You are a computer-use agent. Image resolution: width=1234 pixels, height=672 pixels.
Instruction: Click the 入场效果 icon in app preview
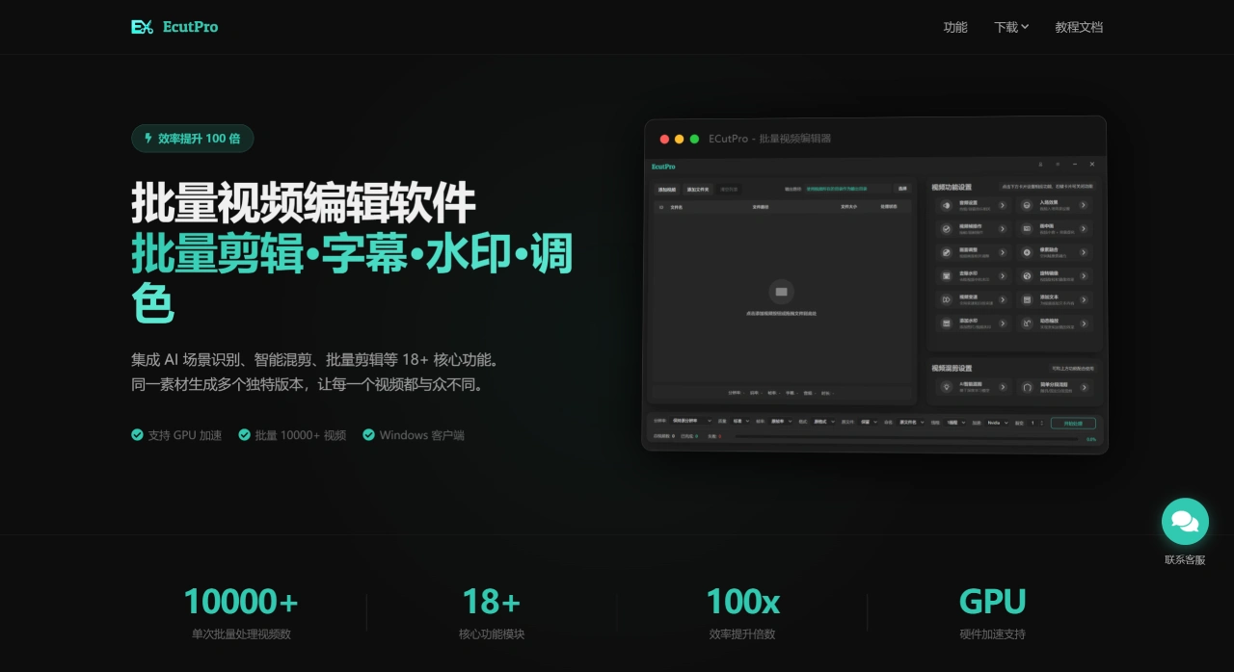point(1026,205)
